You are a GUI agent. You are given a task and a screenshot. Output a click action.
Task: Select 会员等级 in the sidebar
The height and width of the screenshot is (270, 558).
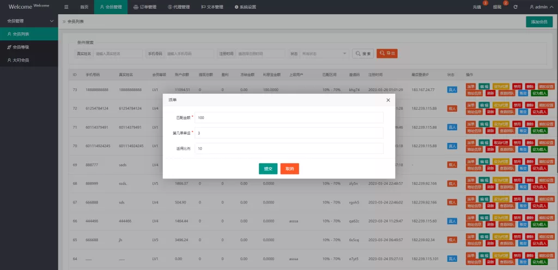point(21,47)
